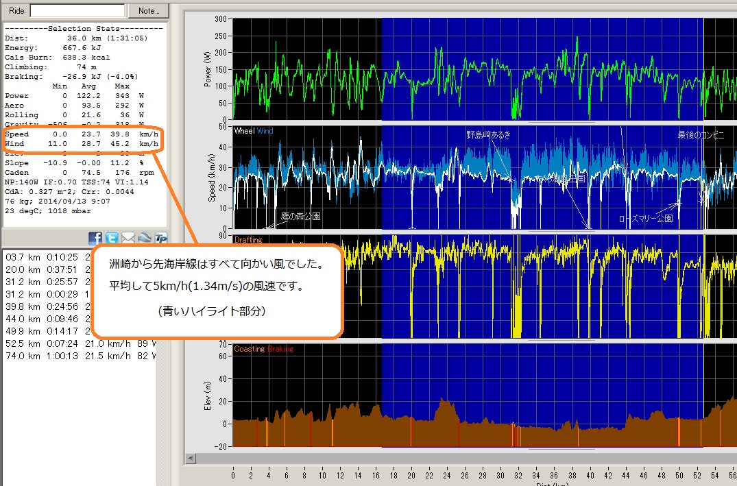This screenshot has height=486, width=737.
Task: Click the Twitter share icon
Action: (x=112, y=238)
